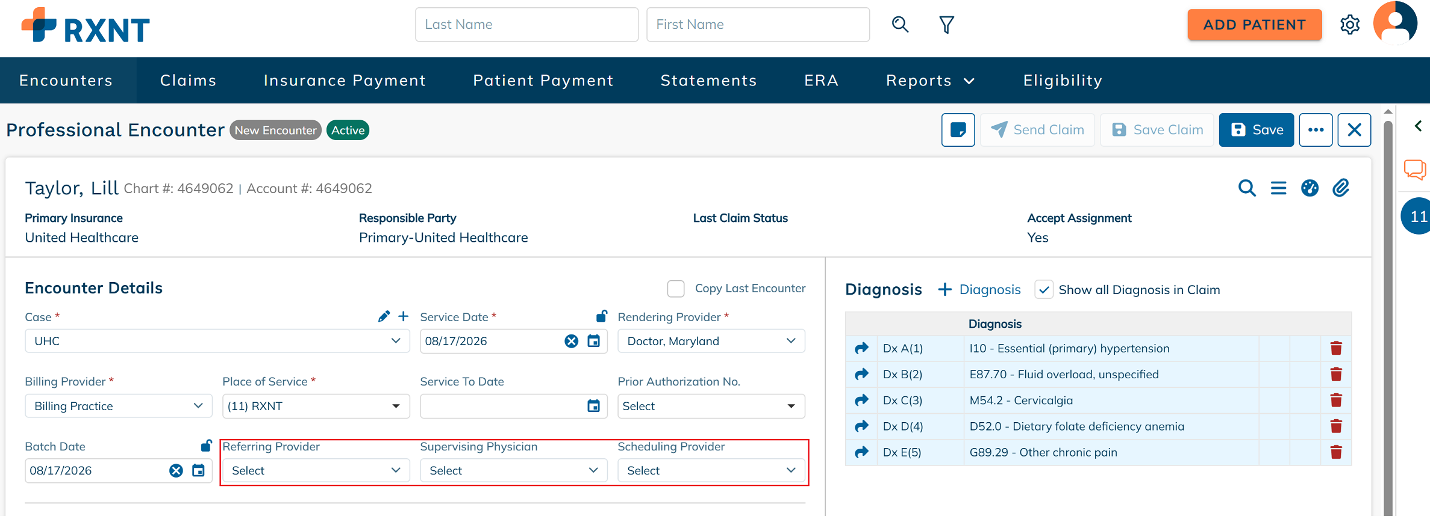Screen dimensions: 1430x516
Task: Clear the Batch Date value
Action: pyautogui.click(x=176, y=471)
